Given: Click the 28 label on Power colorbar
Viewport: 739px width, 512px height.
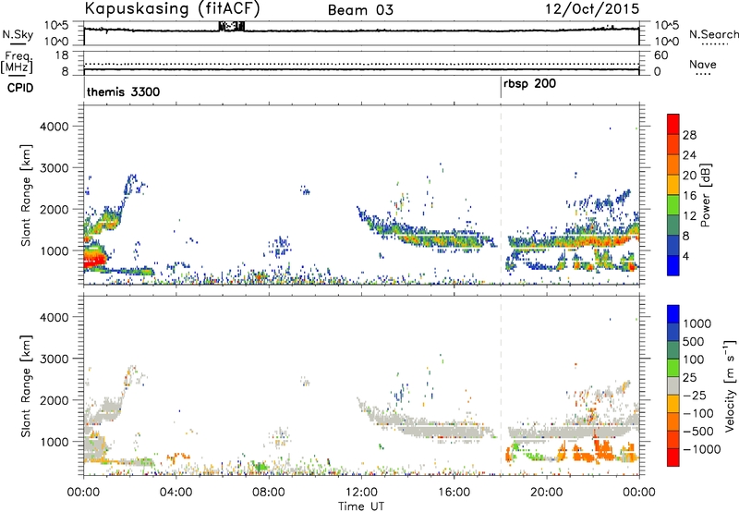Looking at the screenshot, I should pyautogui.click(x=689, y=135).
